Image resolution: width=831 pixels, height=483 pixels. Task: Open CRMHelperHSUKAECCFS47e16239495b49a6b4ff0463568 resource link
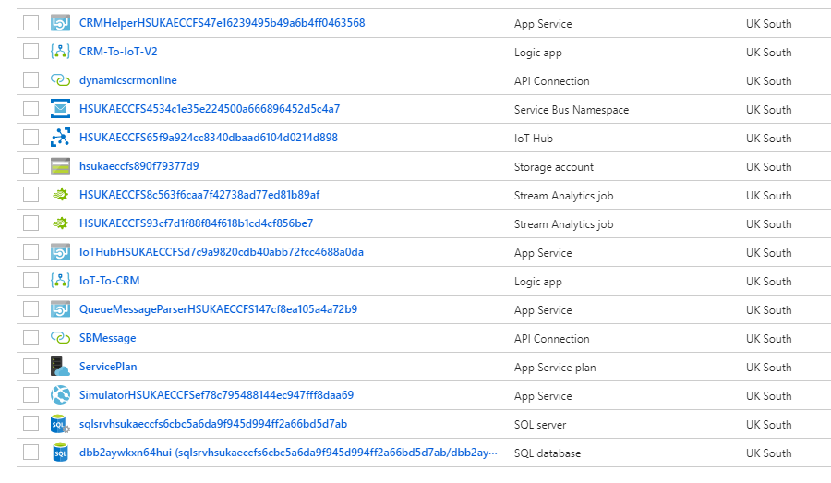pyautogui.click(x=222, y=23)
